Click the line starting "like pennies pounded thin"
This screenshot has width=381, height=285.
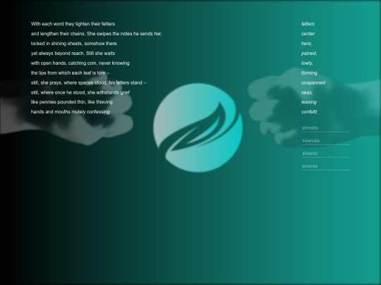point(72,102)
